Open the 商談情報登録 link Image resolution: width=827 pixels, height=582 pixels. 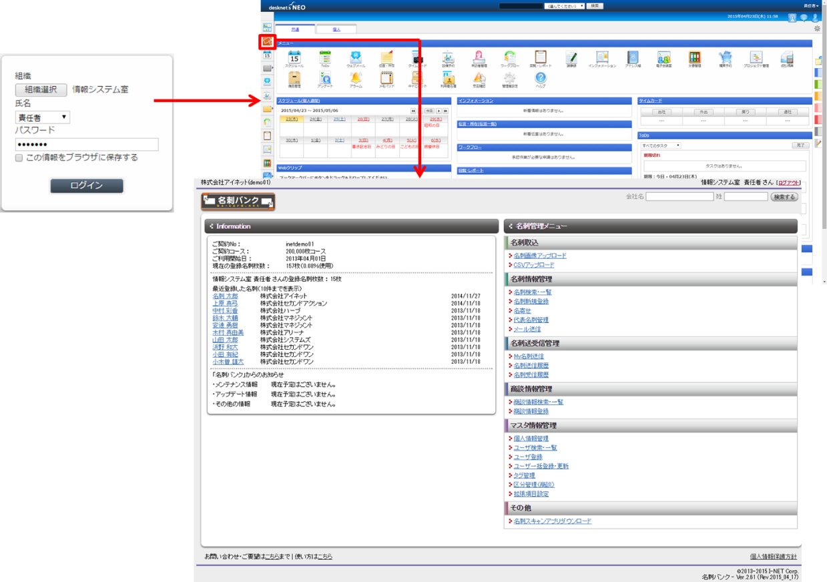coord(531,411)
